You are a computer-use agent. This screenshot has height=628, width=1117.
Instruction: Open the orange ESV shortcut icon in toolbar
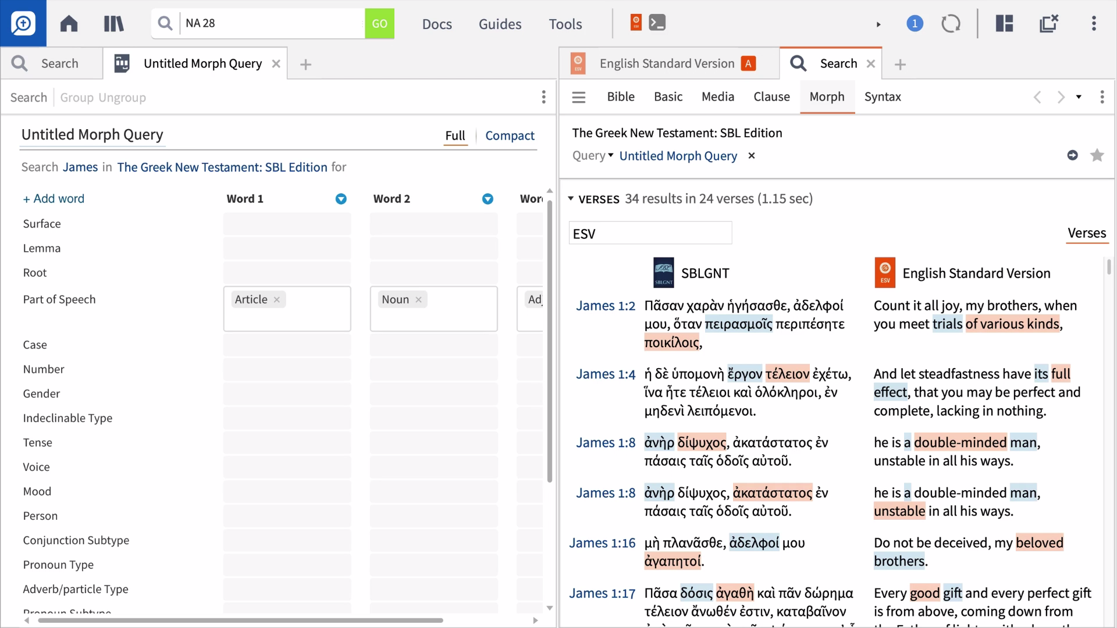coord(636,23)
